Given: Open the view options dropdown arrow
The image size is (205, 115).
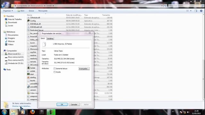Looking at the screenshot, I should coord(191,11).
